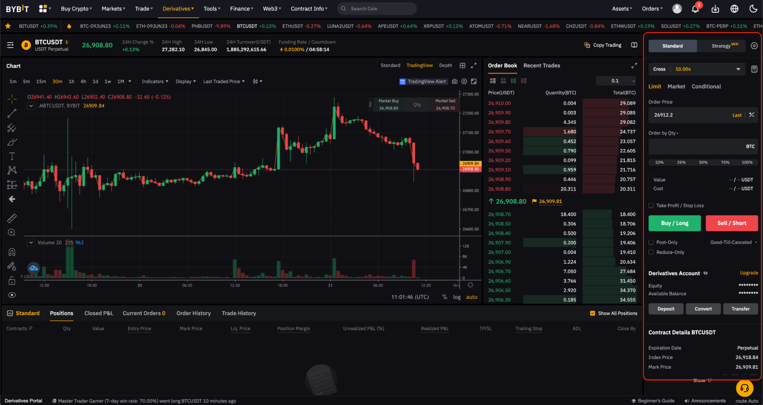
Task: Open the Derivatives menu
Action: (x=178, y=9)
